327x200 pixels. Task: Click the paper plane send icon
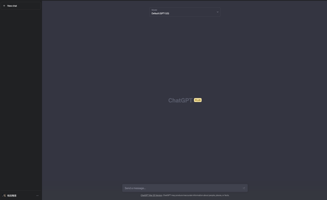point(244,188)
